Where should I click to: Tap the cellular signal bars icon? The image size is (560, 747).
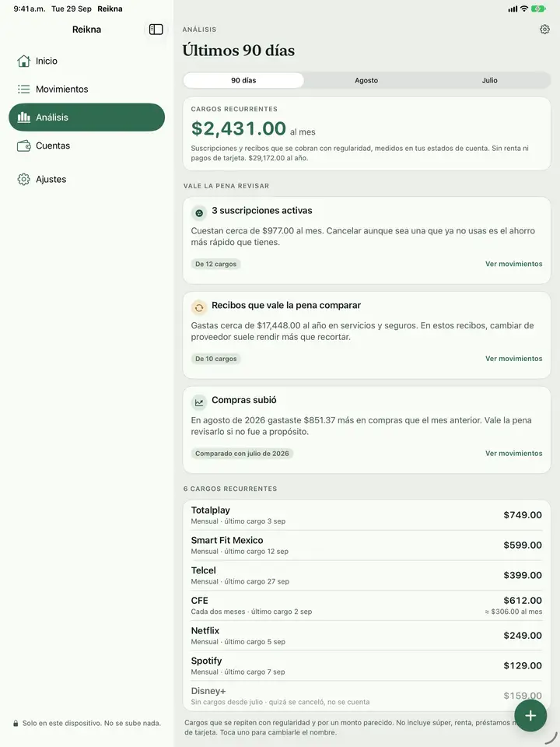pyautogui.click(x=513, y=9)
